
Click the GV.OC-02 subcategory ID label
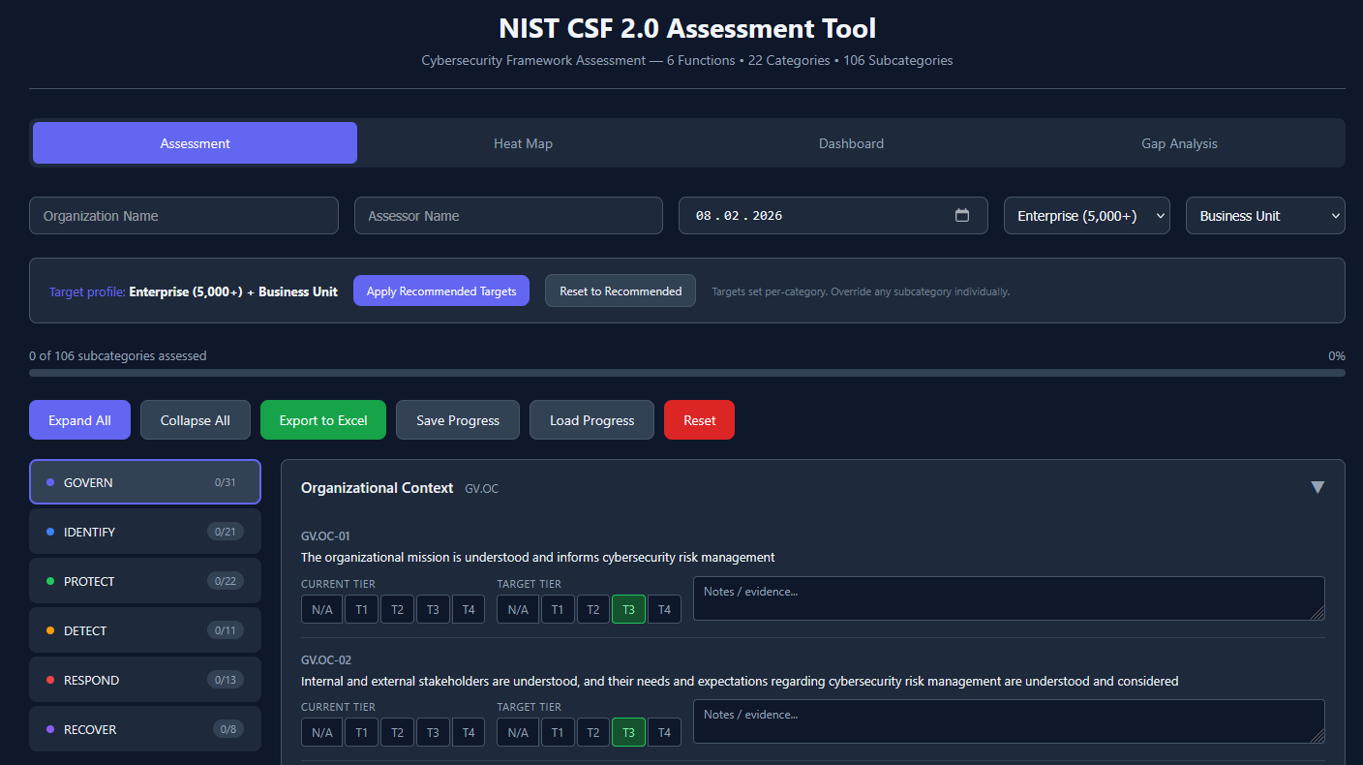click(326, 659)
